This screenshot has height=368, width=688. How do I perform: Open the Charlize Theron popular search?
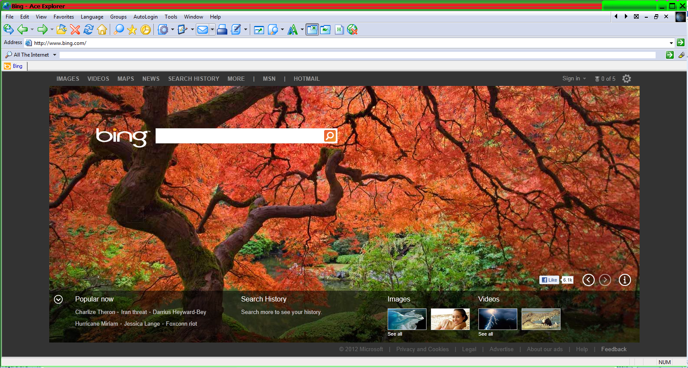95,312
